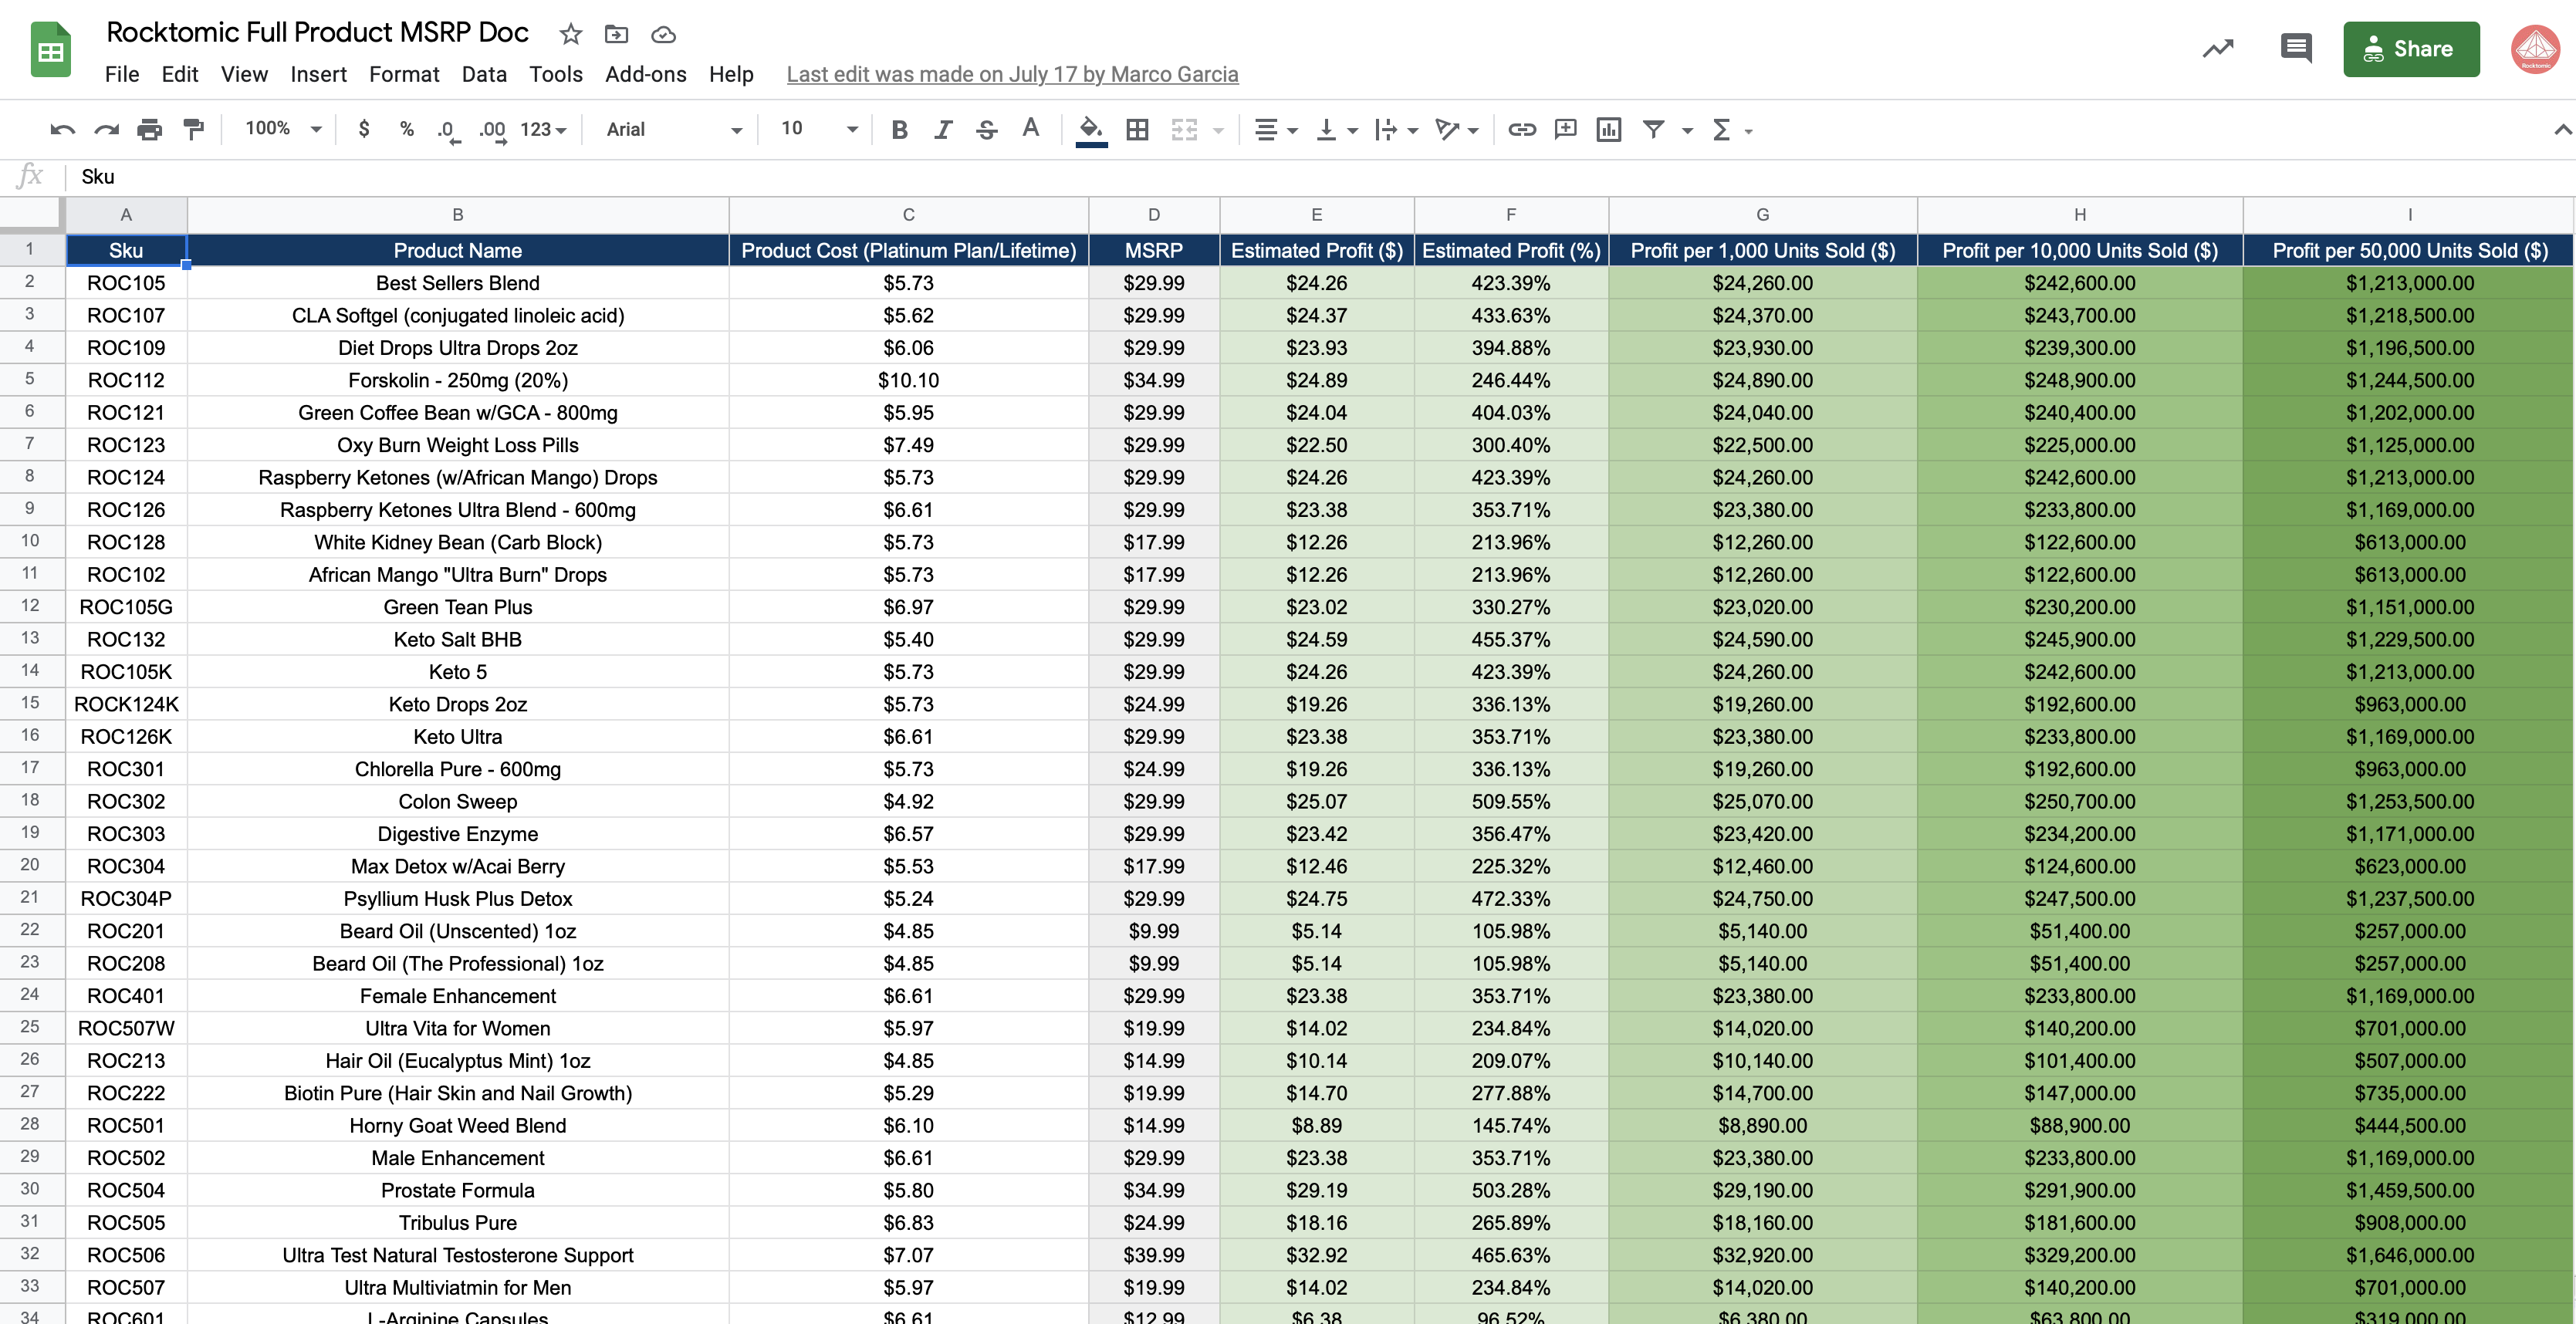Click Last edit hyperlink by Marco Garcia

point(1015,74)
